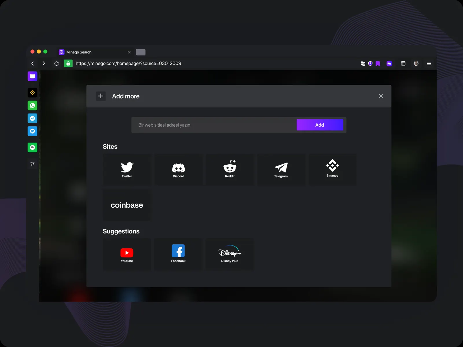Open sidebar settings sliders icon
The height and width of the screenshot is (347, 463).
tap(32, 164)
